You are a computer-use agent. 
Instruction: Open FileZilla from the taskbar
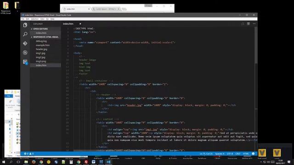pos(86,162)
